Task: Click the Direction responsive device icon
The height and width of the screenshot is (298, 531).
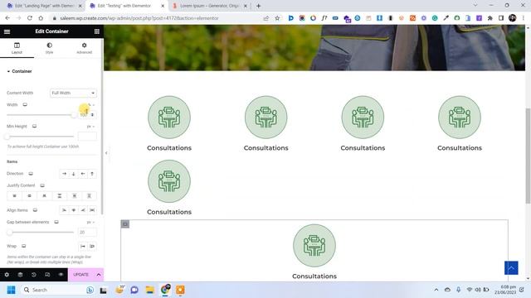Action: pyautogui.click(x=31, y=174)
